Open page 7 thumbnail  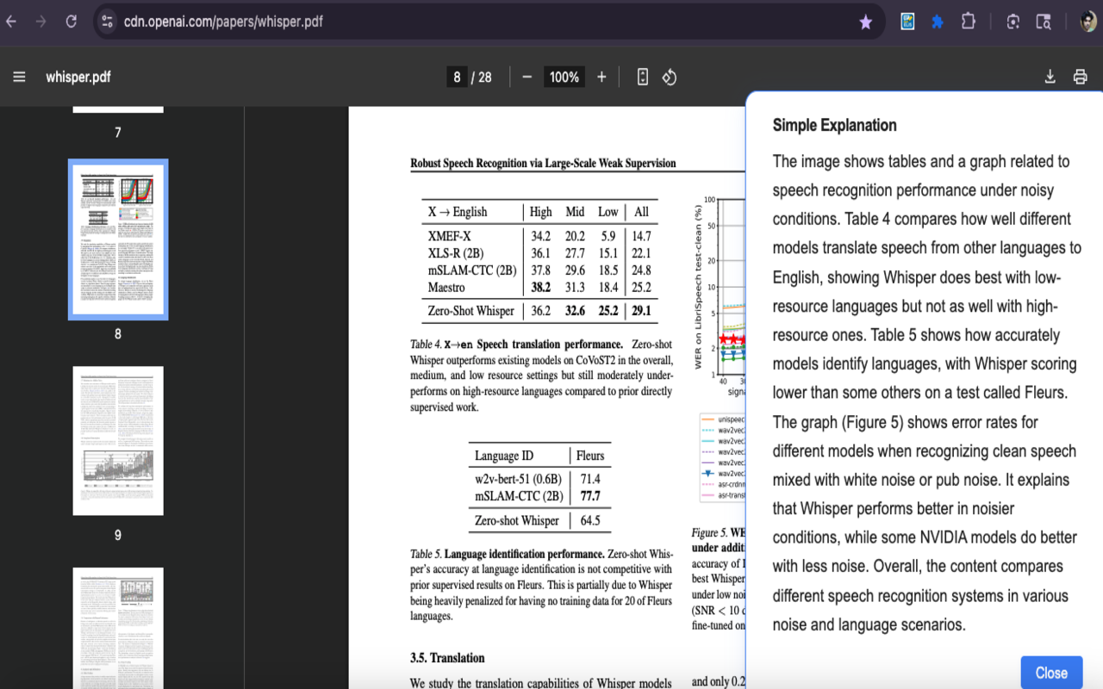(x=118, y=109)
